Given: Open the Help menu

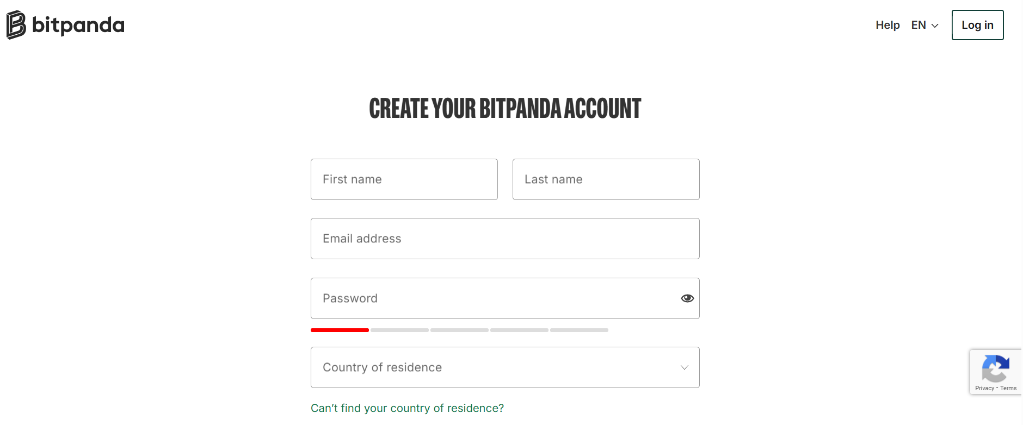Looking at the screenshot, I should (887, 25).
